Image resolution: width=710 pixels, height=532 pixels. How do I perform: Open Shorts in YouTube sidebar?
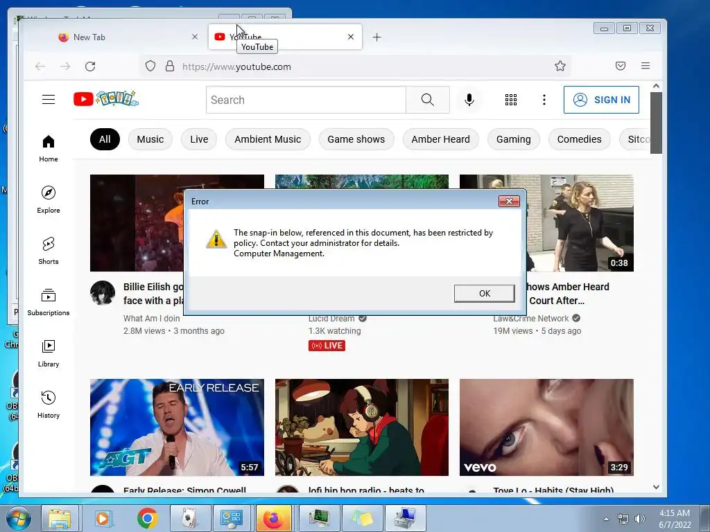tap(49, 251)
